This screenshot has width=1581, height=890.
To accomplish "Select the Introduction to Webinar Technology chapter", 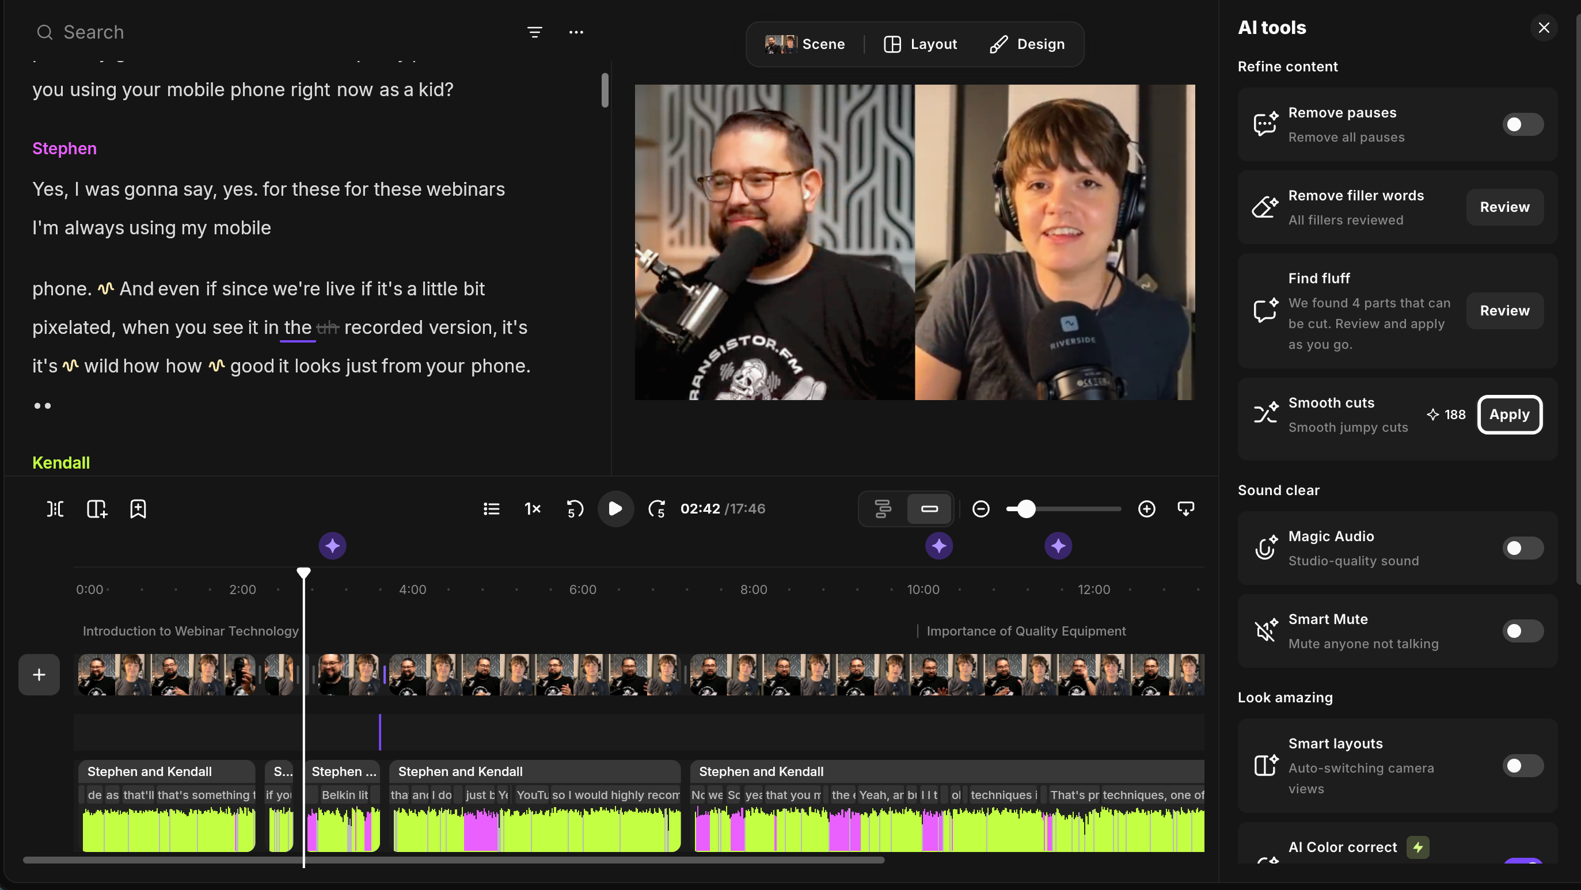I will (190, 631).
